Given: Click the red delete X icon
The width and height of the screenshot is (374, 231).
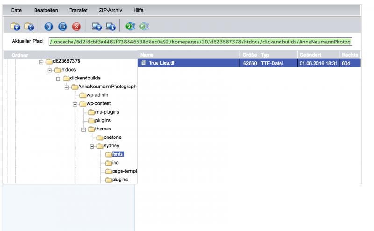Looking at the screenshot, I should [76, 26].
